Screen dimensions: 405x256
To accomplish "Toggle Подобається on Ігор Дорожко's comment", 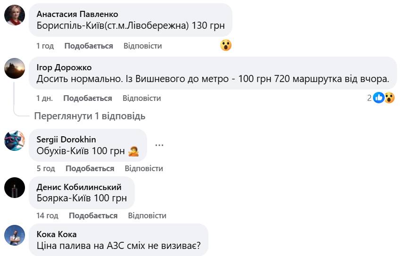I will pyautogui.click(x=88, y=98).
